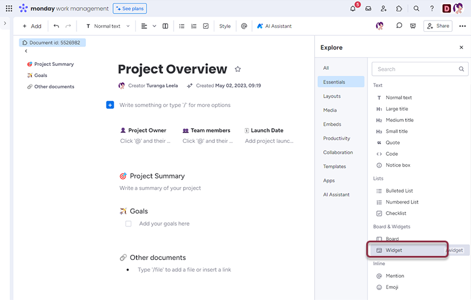The image size is (471, 300).
Task: Expand the text alignment dropdown arrow
Action: (154, 26)
